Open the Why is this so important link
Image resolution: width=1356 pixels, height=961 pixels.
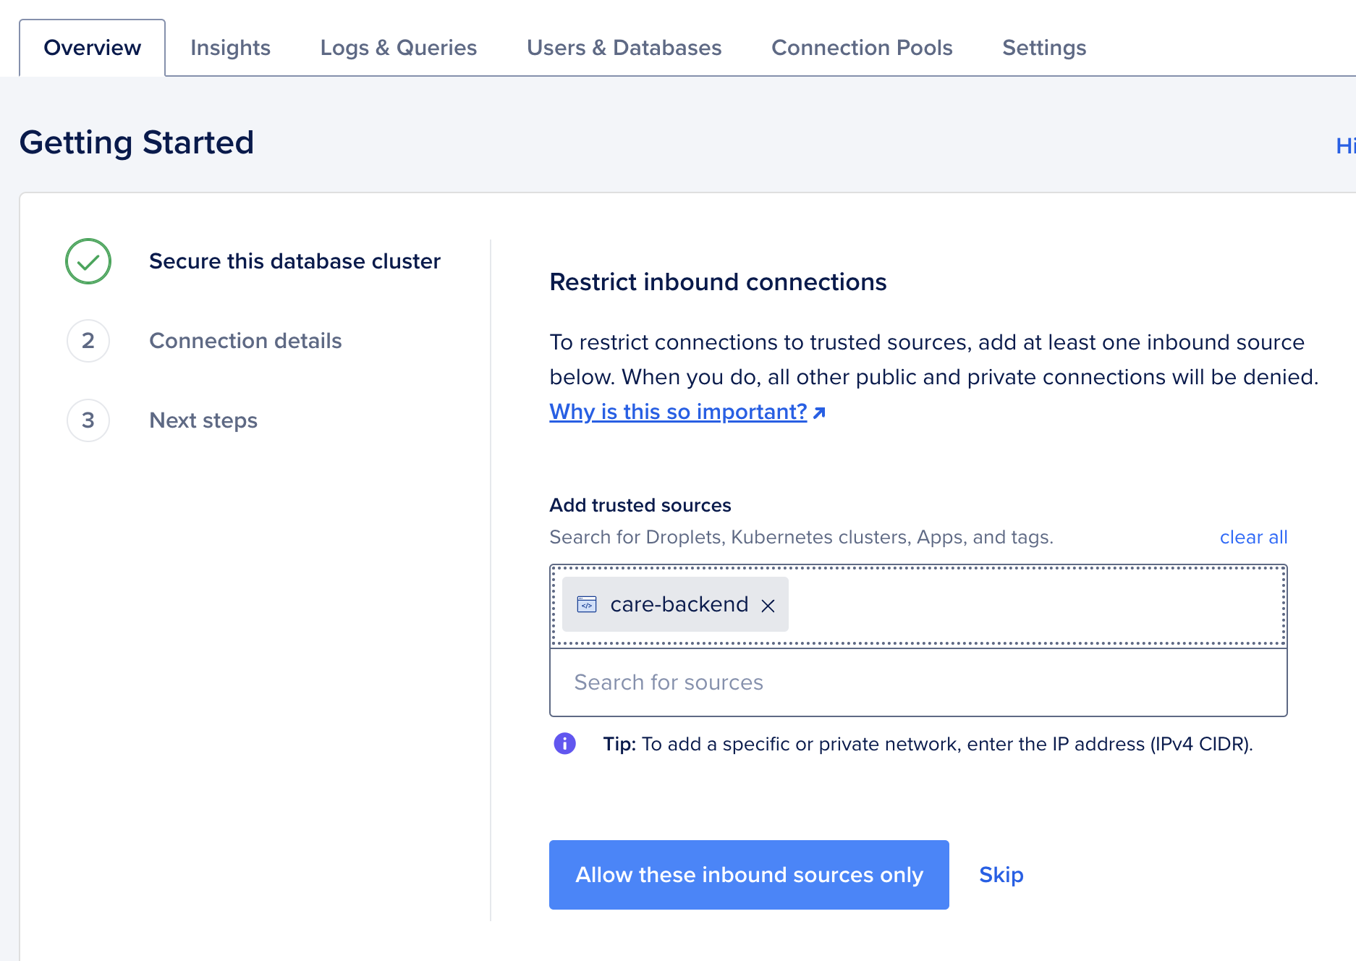coord(677,412)
